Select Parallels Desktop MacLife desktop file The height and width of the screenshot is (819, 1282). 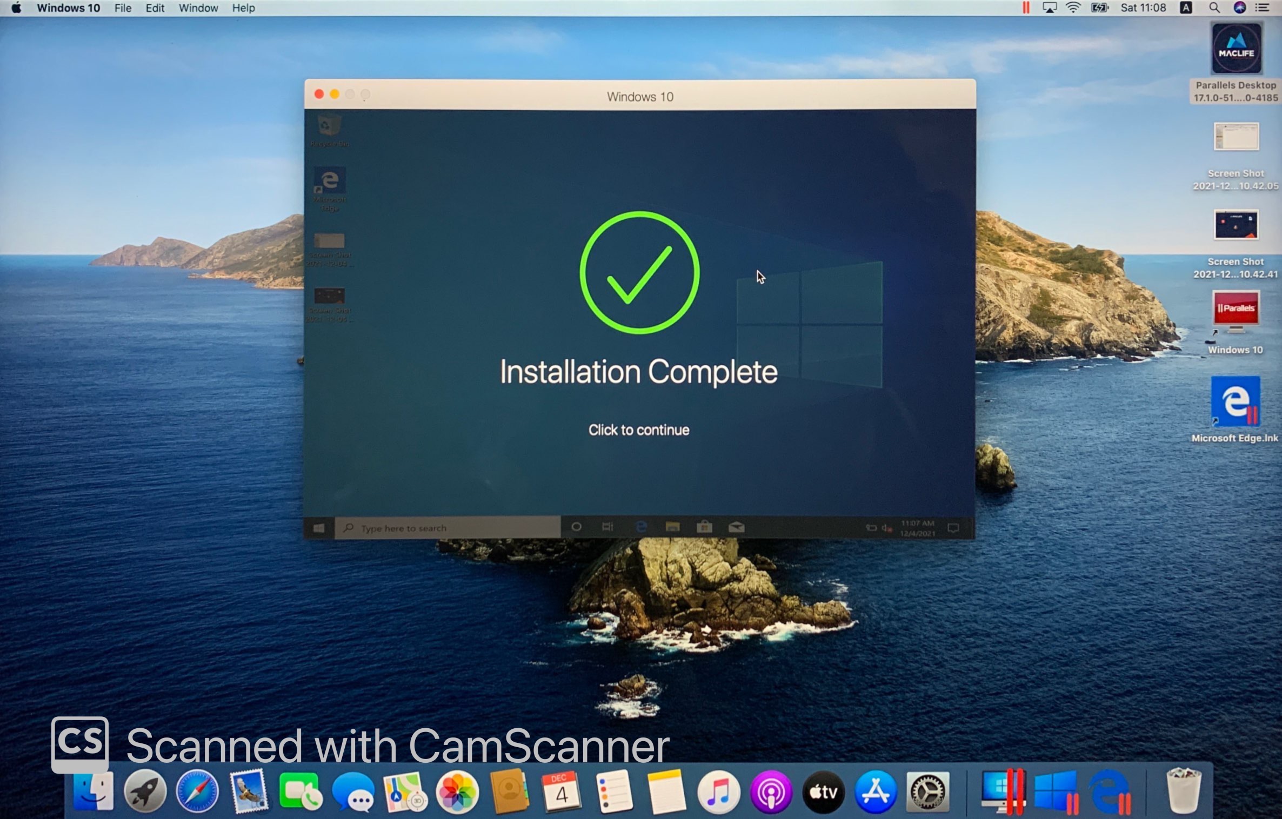[x=1236, y=62]
